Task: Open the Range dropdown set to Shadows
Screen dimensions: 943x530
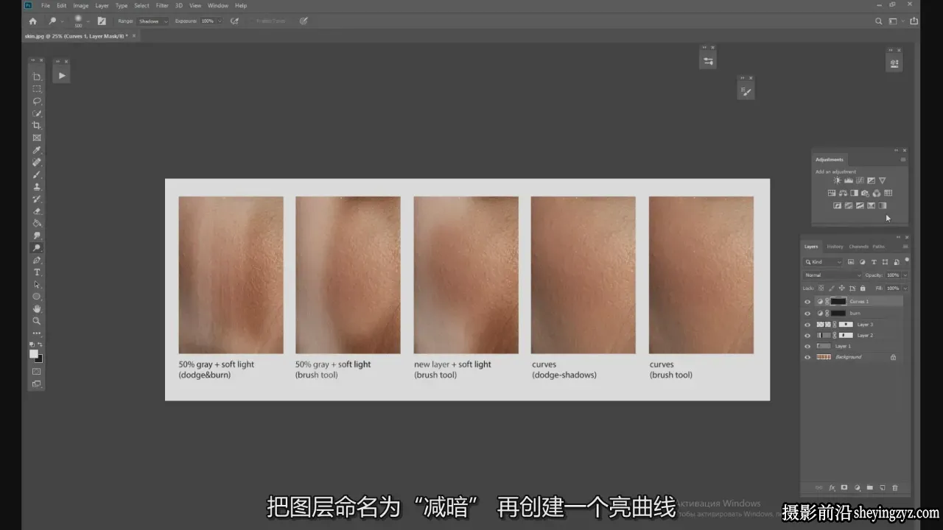Action: 153,21
